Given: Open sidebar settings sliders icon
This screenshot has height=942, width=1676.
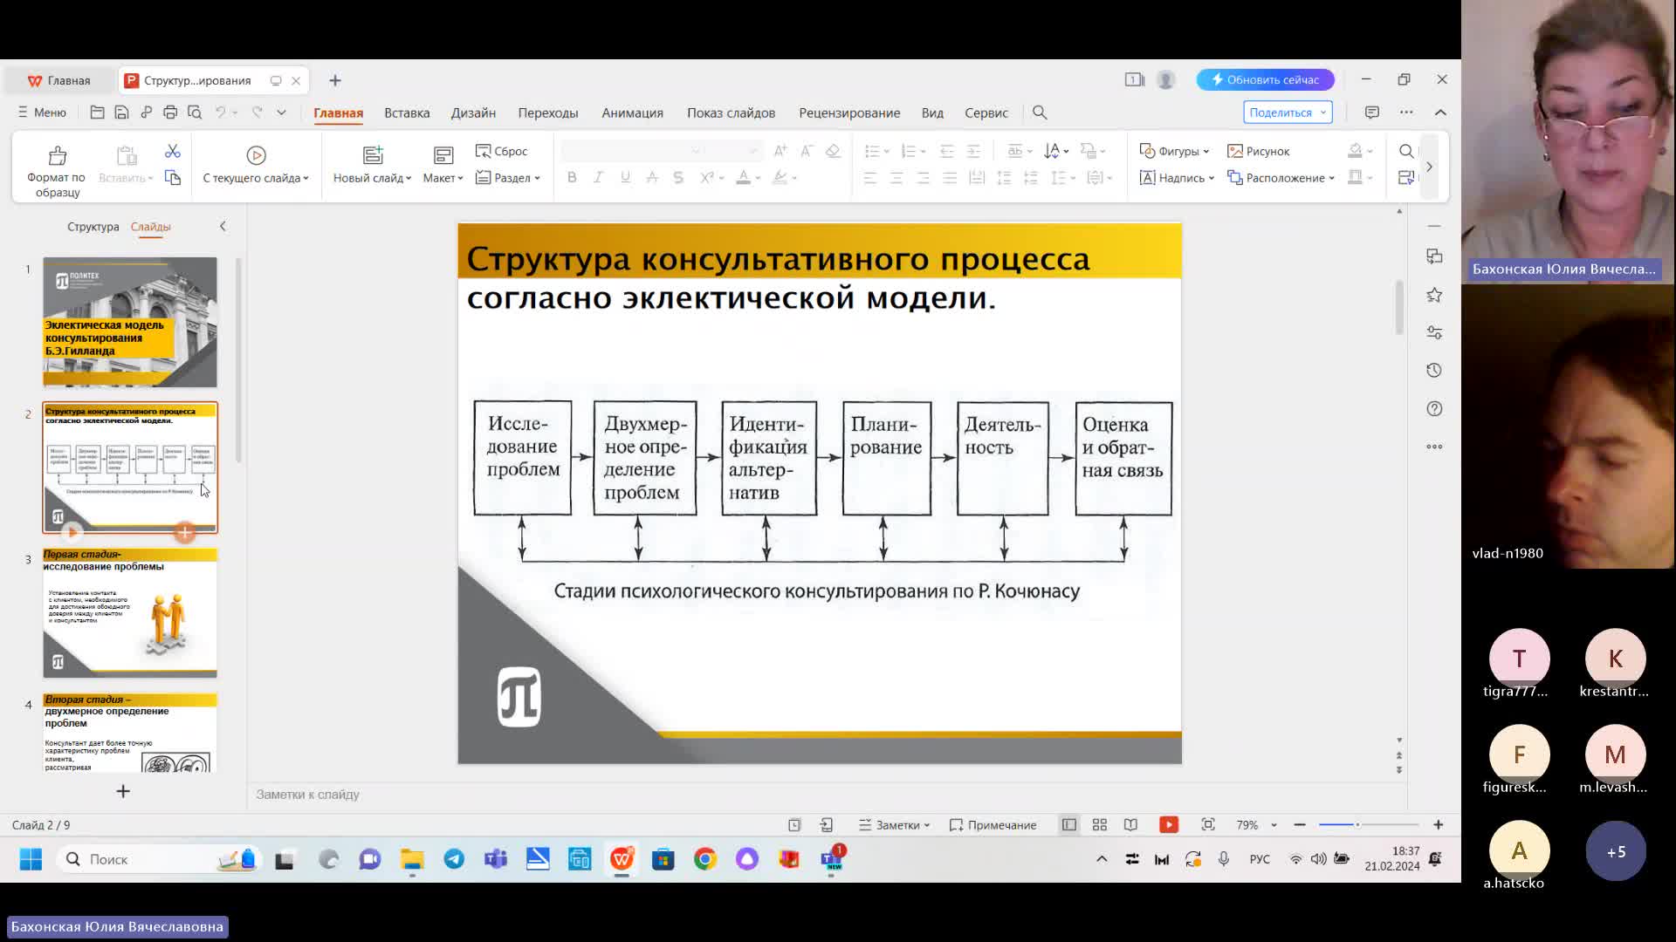Looking at the screenshot, I should (x=1434, y=332).
